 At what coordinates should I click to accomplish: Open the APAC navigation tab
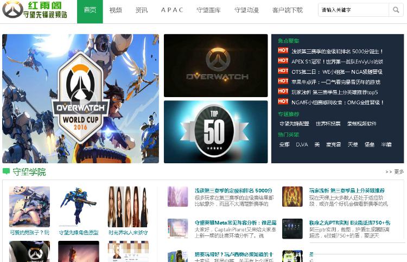[x=172, y=10]
